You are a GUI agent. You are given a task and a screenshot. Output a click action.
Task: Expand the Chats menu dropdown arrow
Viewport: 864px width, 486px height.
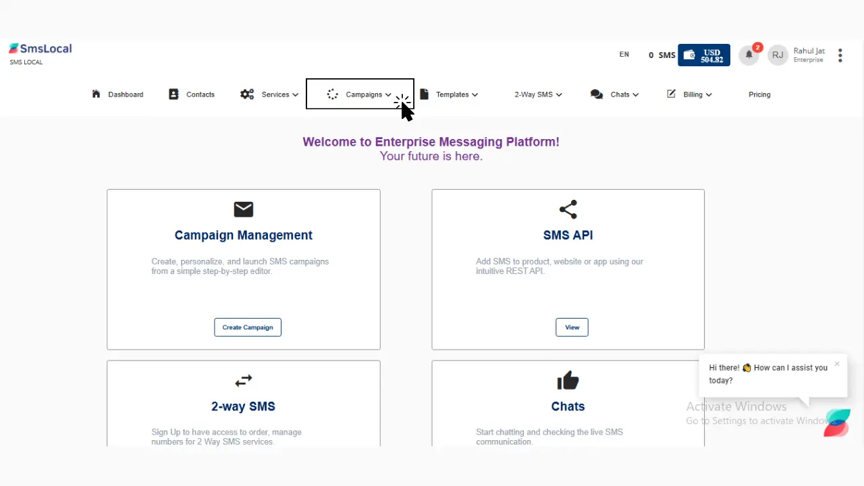click(x=636, y=95)
